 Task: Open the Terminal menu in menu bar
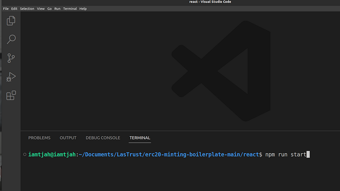tap(70, 8)
